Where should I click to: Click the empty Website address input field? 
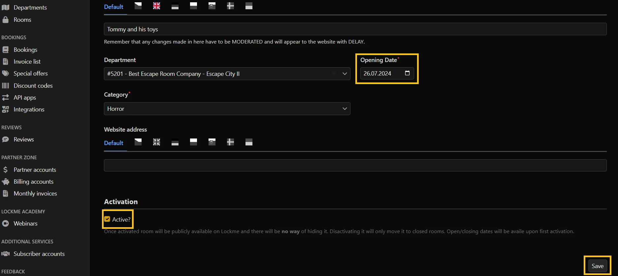point(355,166)
